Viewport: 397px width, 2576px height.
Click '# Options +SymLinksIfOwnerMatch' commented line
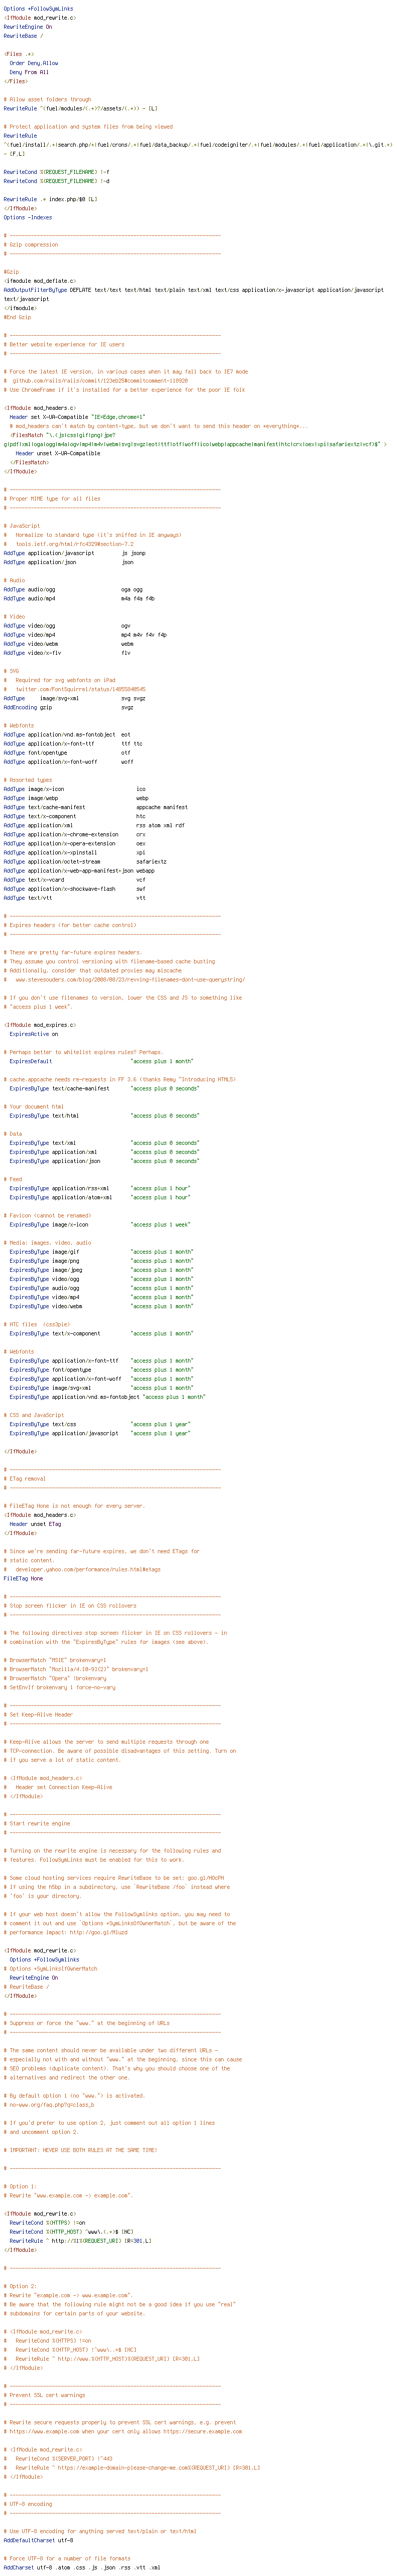click(50, 1968)
